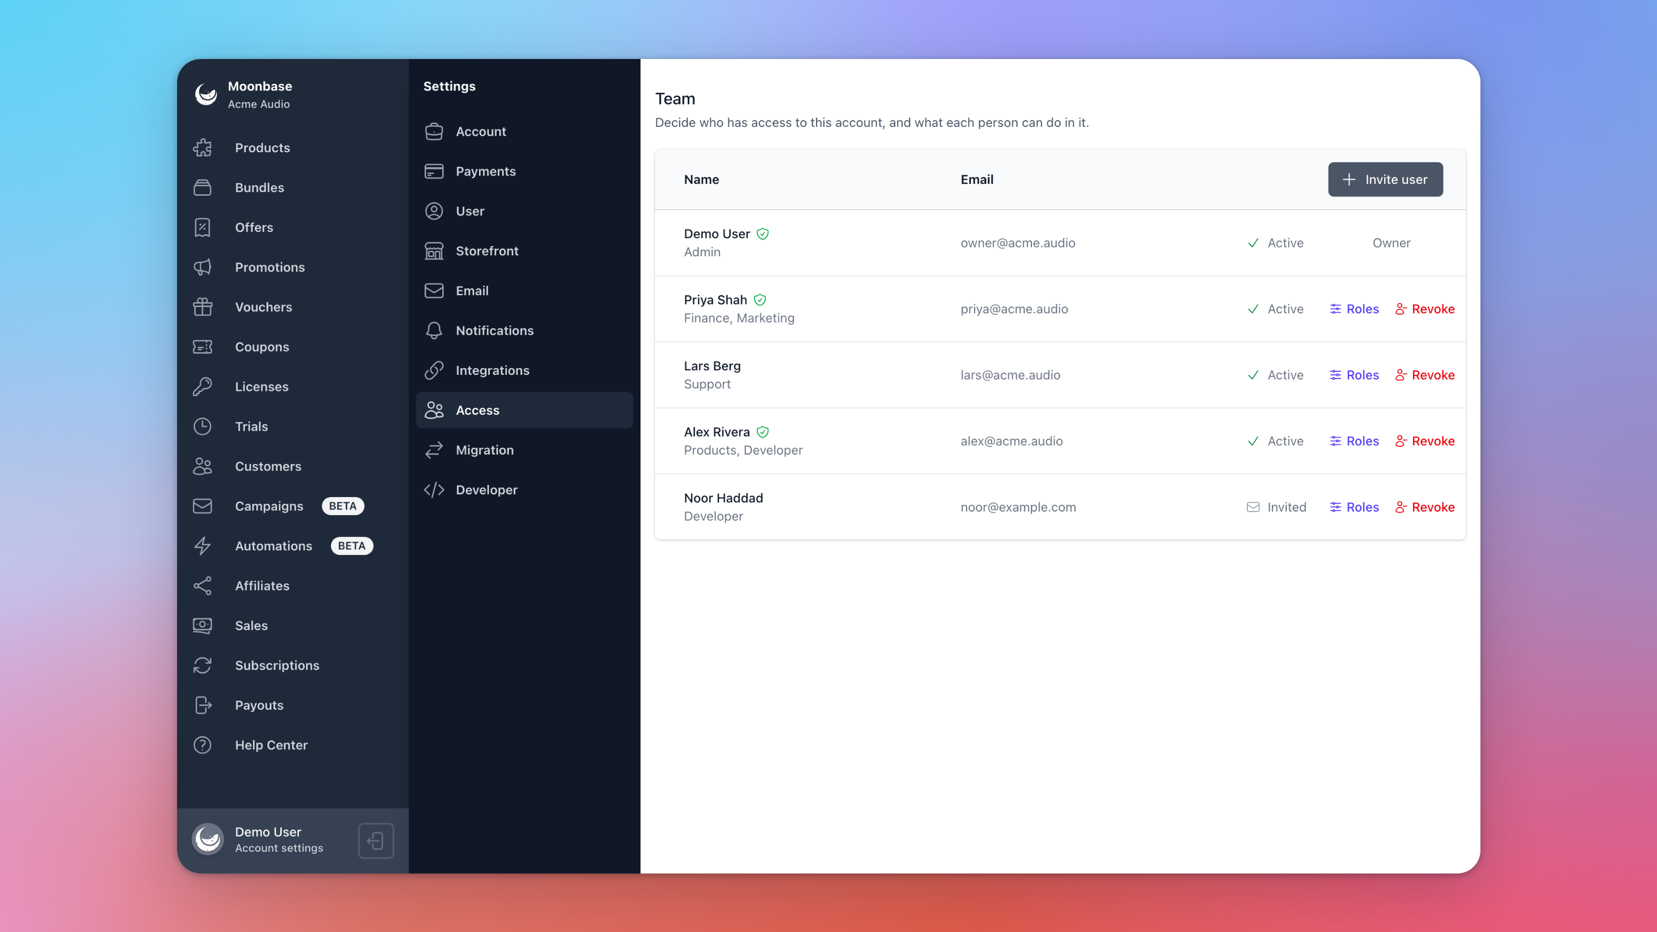Click the Automations lightning icon
The height and width of the screenshot is (932, 1657).
202,546
